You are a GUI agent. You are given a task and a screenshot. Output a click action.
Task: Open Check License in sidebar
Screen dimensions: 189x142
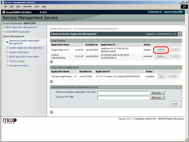(x=17, y=61)
